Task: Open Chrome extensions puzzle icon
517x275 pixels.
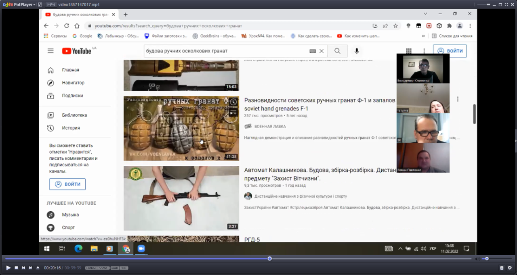Action: pos(449,26)
